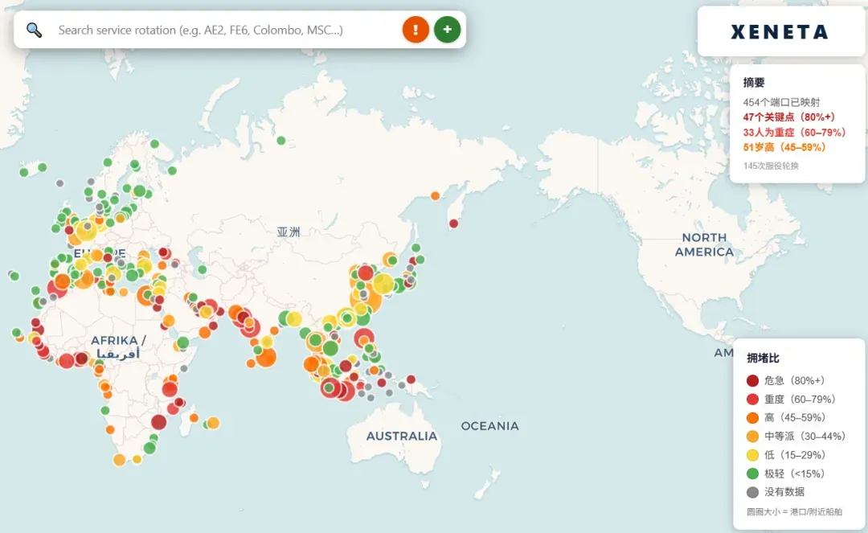The height and width of the screenshot is (533, 868).
Task: Click the red severe (60–79%) legend swatch
Action: tap(752, 399)
